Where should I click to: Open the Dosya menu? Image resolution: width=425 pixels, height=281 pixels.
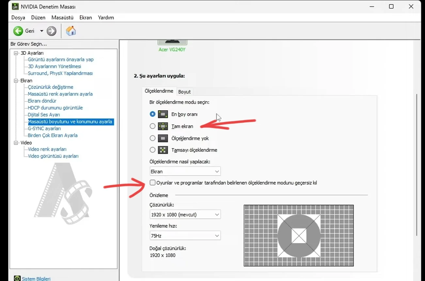tap(18, 18)
